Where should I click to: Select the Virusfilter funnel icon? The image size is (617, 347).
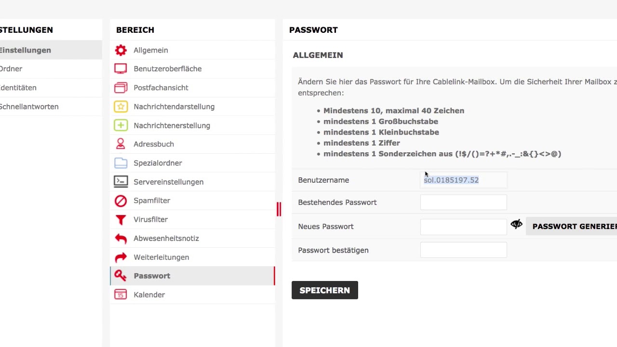[x=121, y=219]
